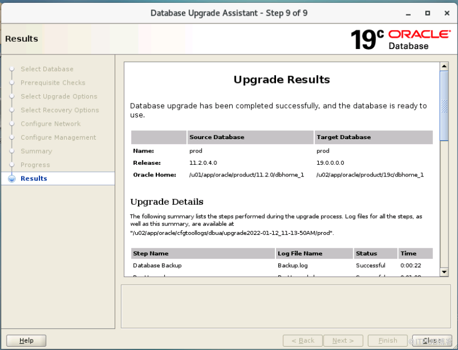The image size is (458, 350).
Task: Select the Results step in sidebar
Action: coord(34,179)
